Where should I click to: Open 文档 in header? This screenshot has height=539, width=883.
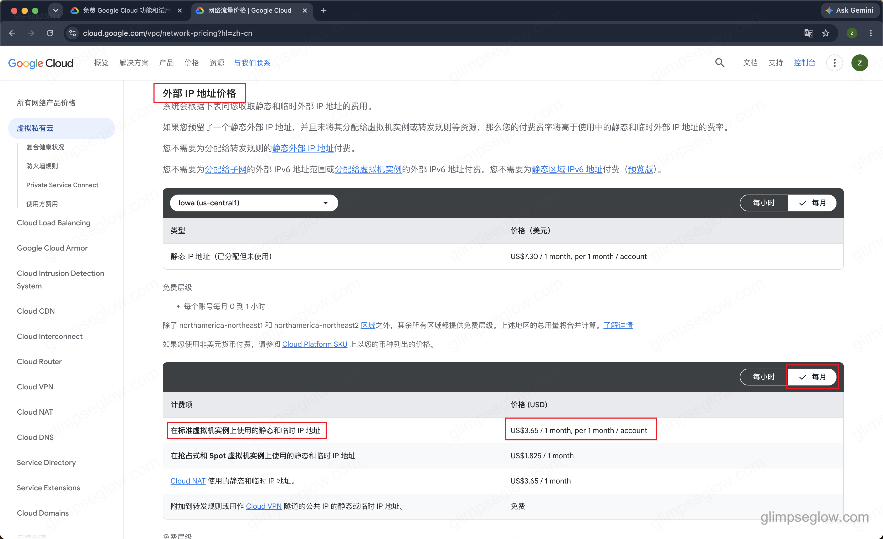750,63
